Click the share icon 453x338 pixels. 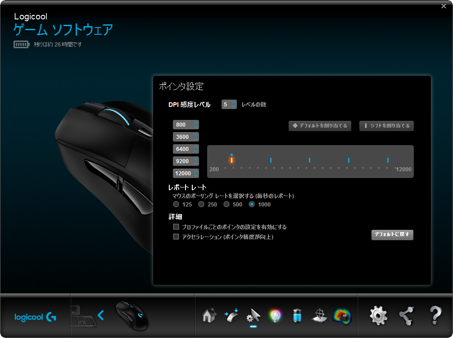407,316
